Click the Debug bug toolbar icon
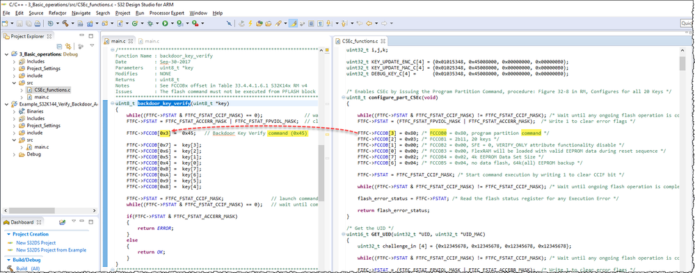The width and height of the screenshot is (695, 273). (150, 23)
